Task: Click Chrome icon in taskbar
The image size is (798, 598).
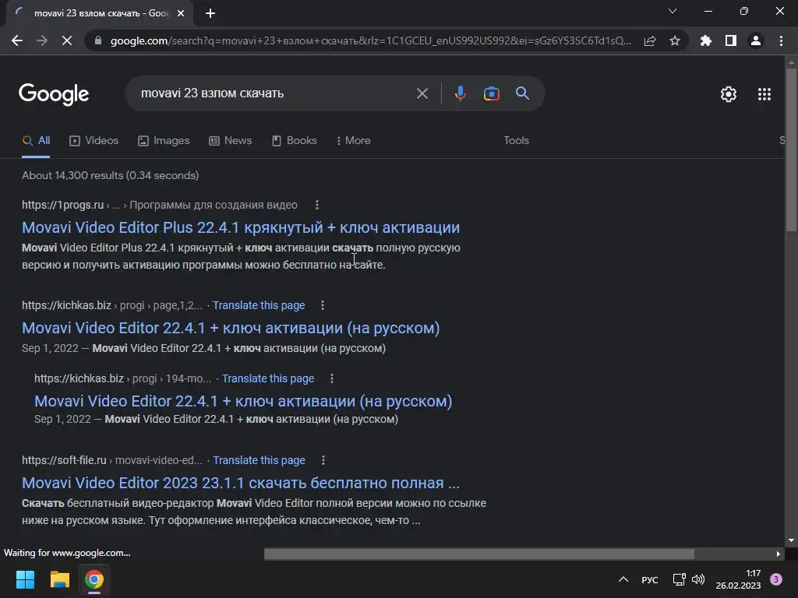Action: [94, 579]
